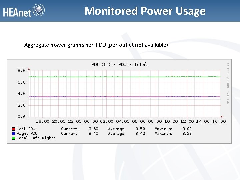Click the 00:00 time axis label
The height and width of the screenshot is (180, 240).
click(91, 122)
